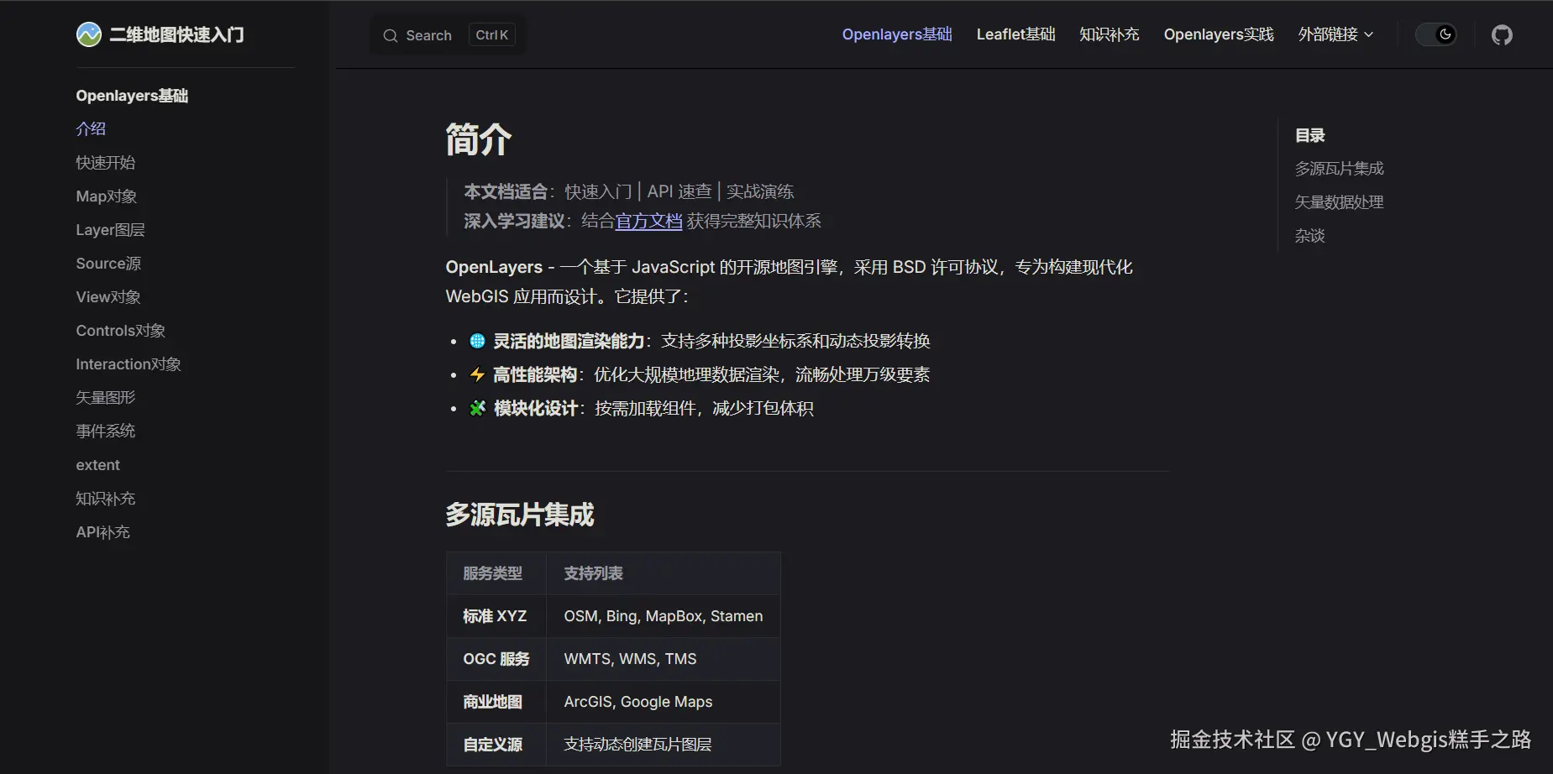Image resolution: width=1553 pixels, height=774 pixels.
Task: Click the 'WMTS, WMS, TMS' table cell
Action: [x=664, y=659]
